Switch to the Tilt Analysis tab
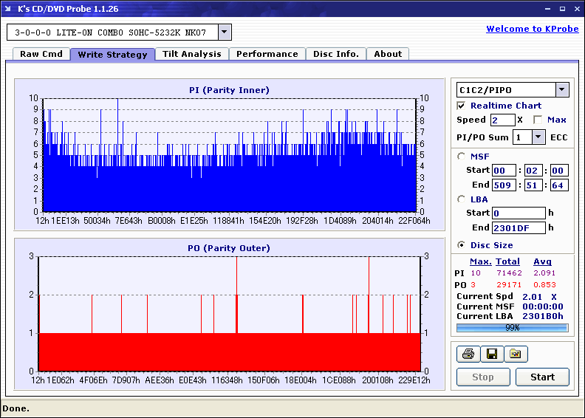Image resolution: width=585 pixels, height=418 pixels. coord(191,54)
